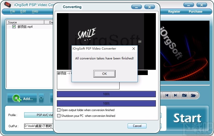Click the 新项目 conversion log entry
The image size is (214, 136).
[x=64, y=74]
